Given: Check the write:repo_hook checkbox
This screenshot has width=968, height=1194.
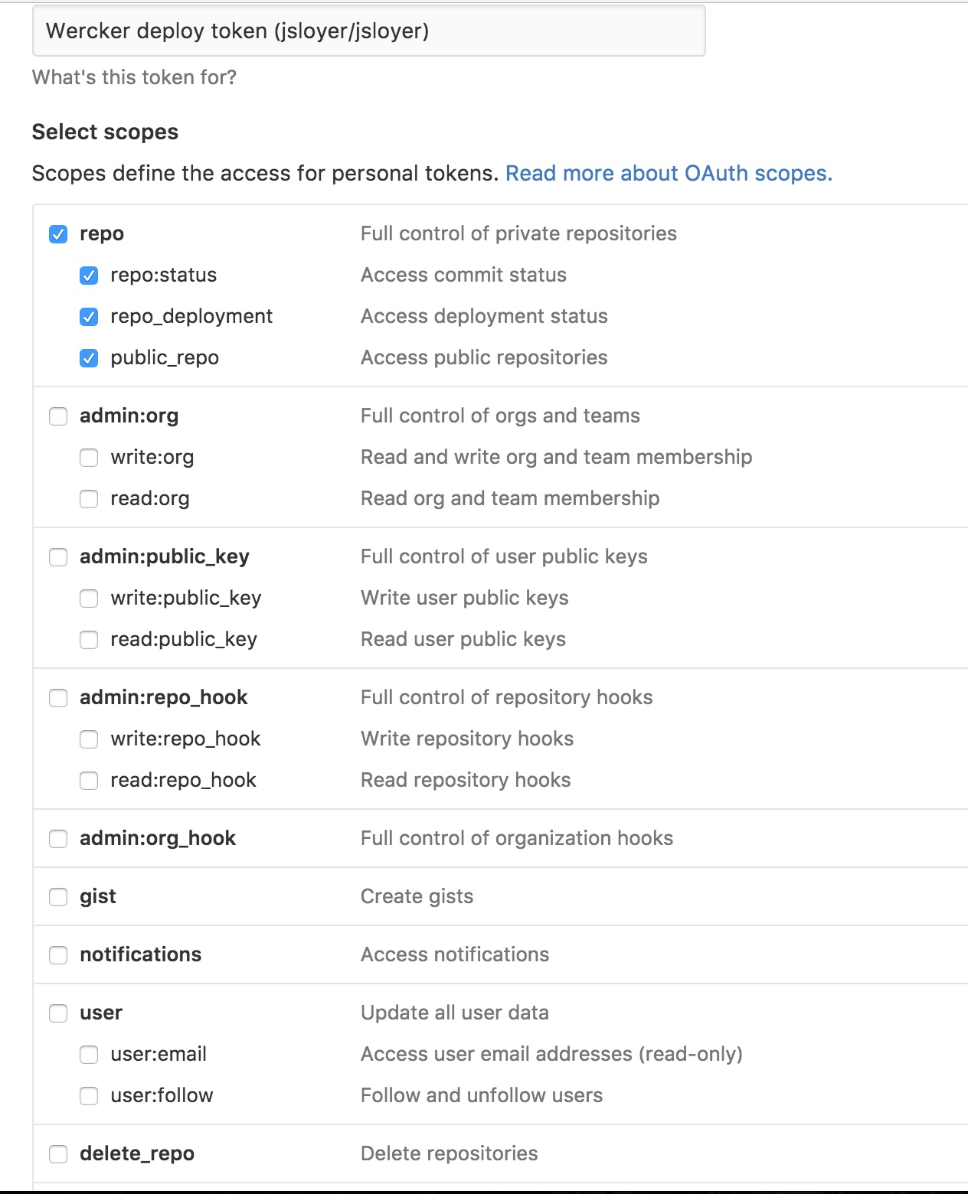Looking at the screenshot, I should click(88, 739).
